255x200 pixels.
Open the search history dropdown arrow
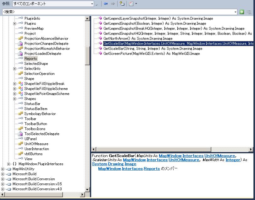click(x=236, y=12)
